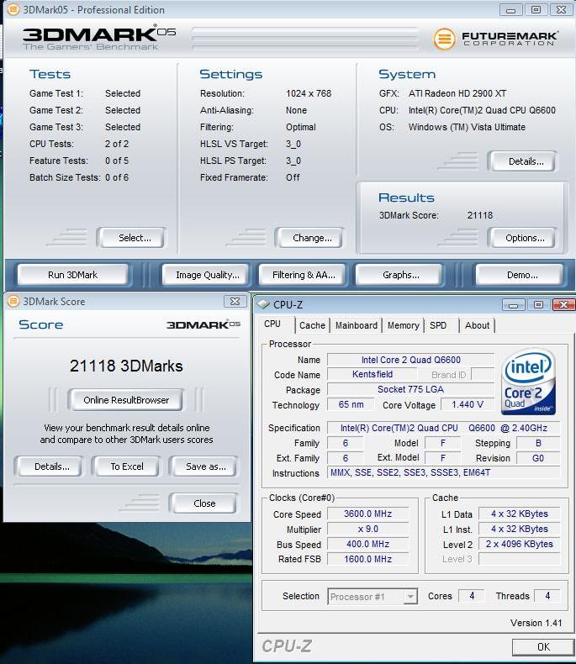
Task: Click the Technology 65 nm value
Action: click(x=351, y=404)
